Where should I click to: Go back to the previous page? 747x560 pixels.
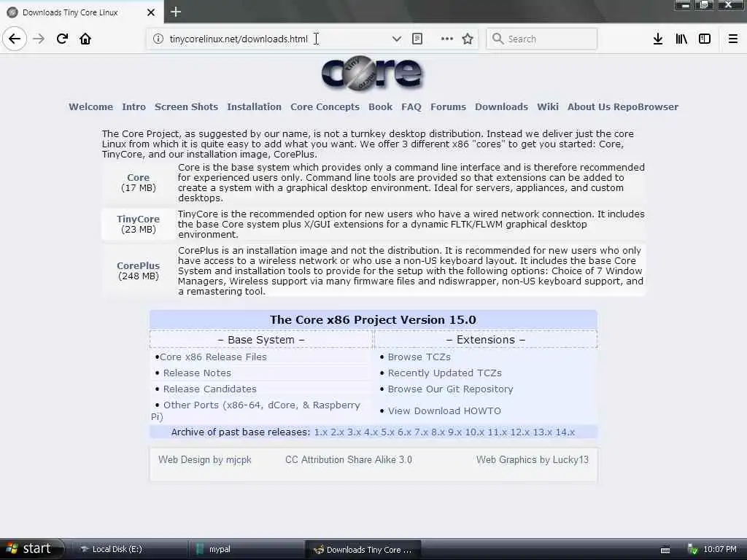[x=15, y=39]
